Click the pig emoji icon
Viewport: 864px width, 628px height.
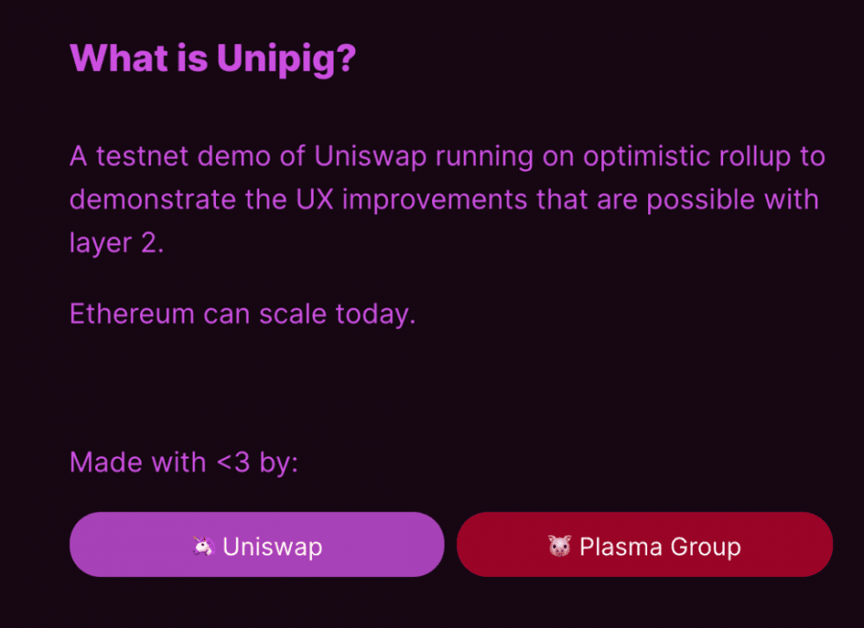coord(560,546)
